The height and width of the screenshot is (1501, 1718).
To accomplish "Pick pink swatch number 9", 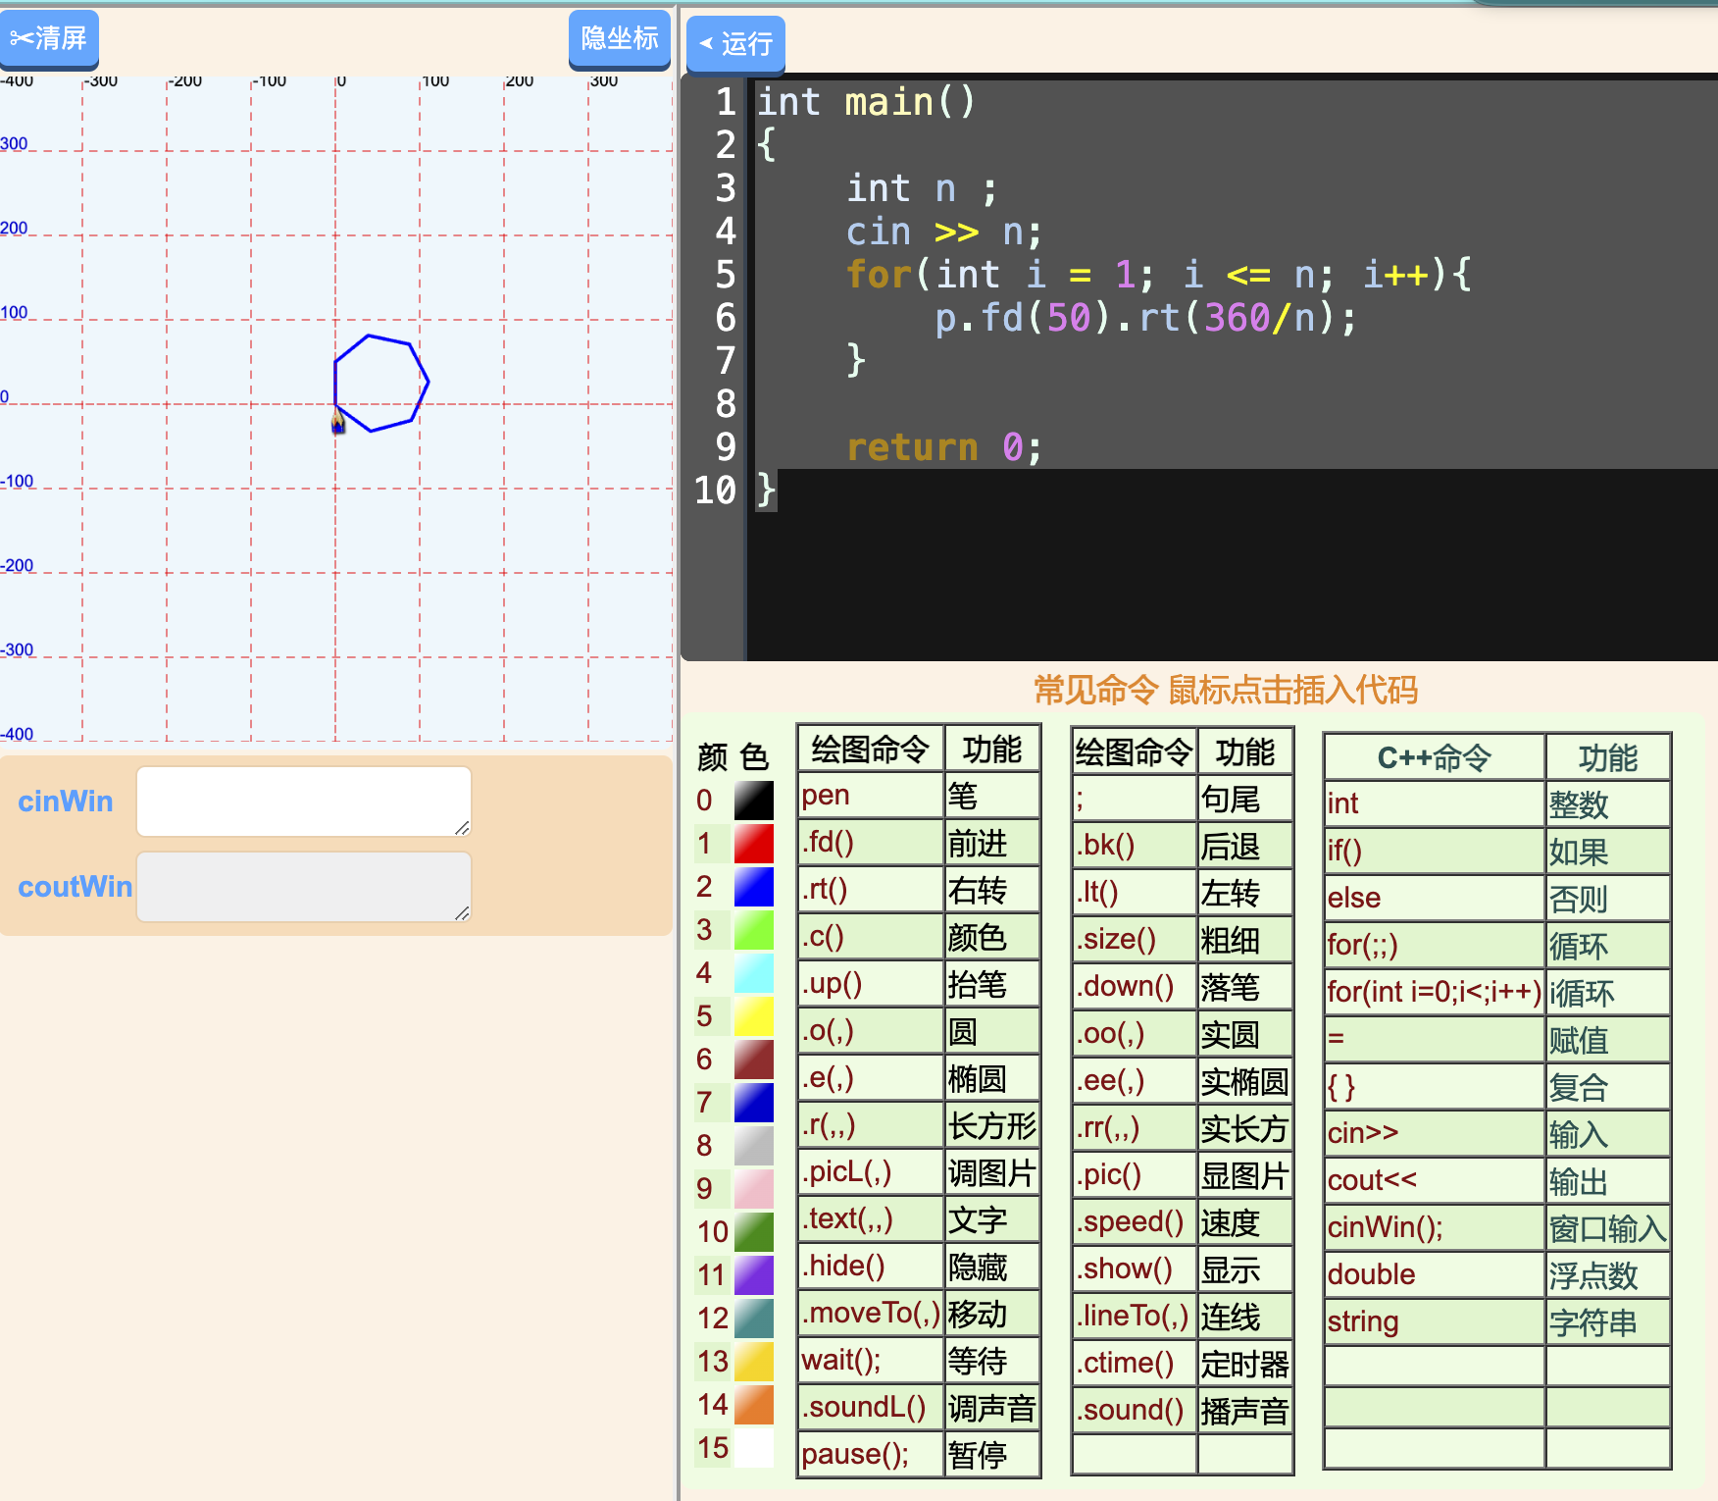I will [x=754, y=1189].
